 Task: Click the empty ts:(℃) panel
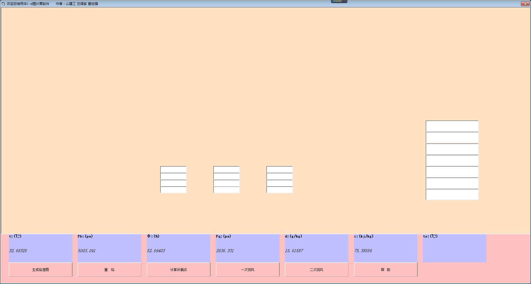click(x=455, y=248)
